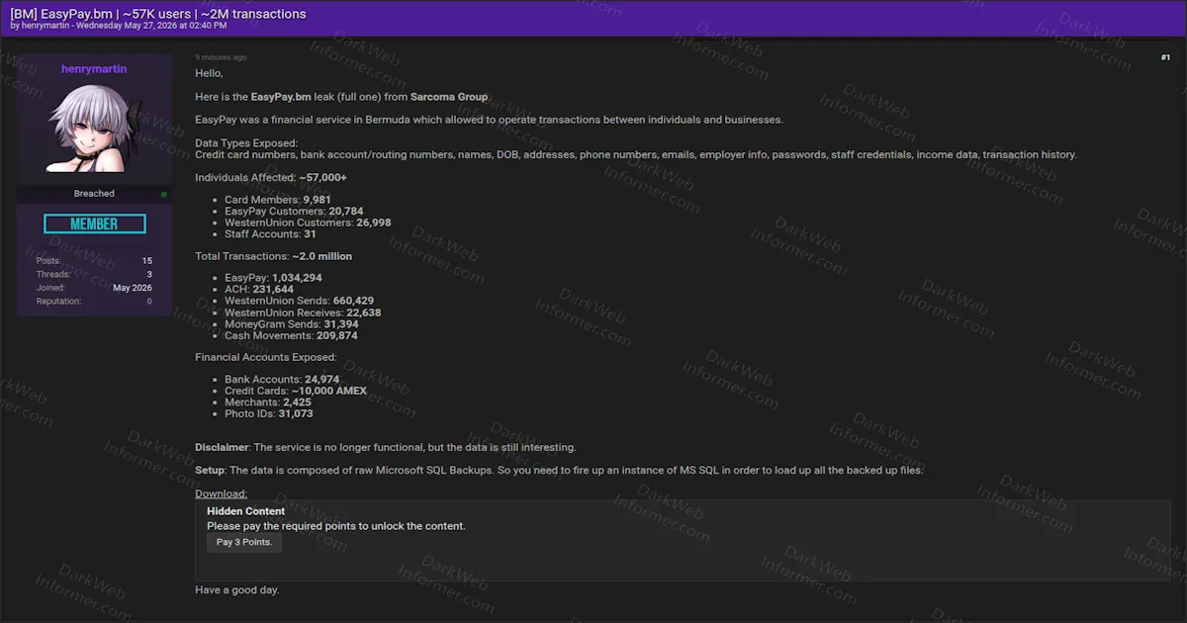Click the green online status dot

[x=164, y=195]
